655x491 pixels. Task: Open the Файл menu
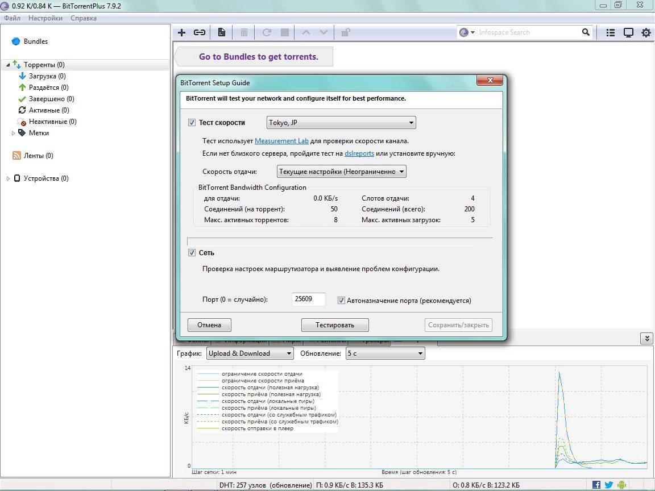coord(12,18)
